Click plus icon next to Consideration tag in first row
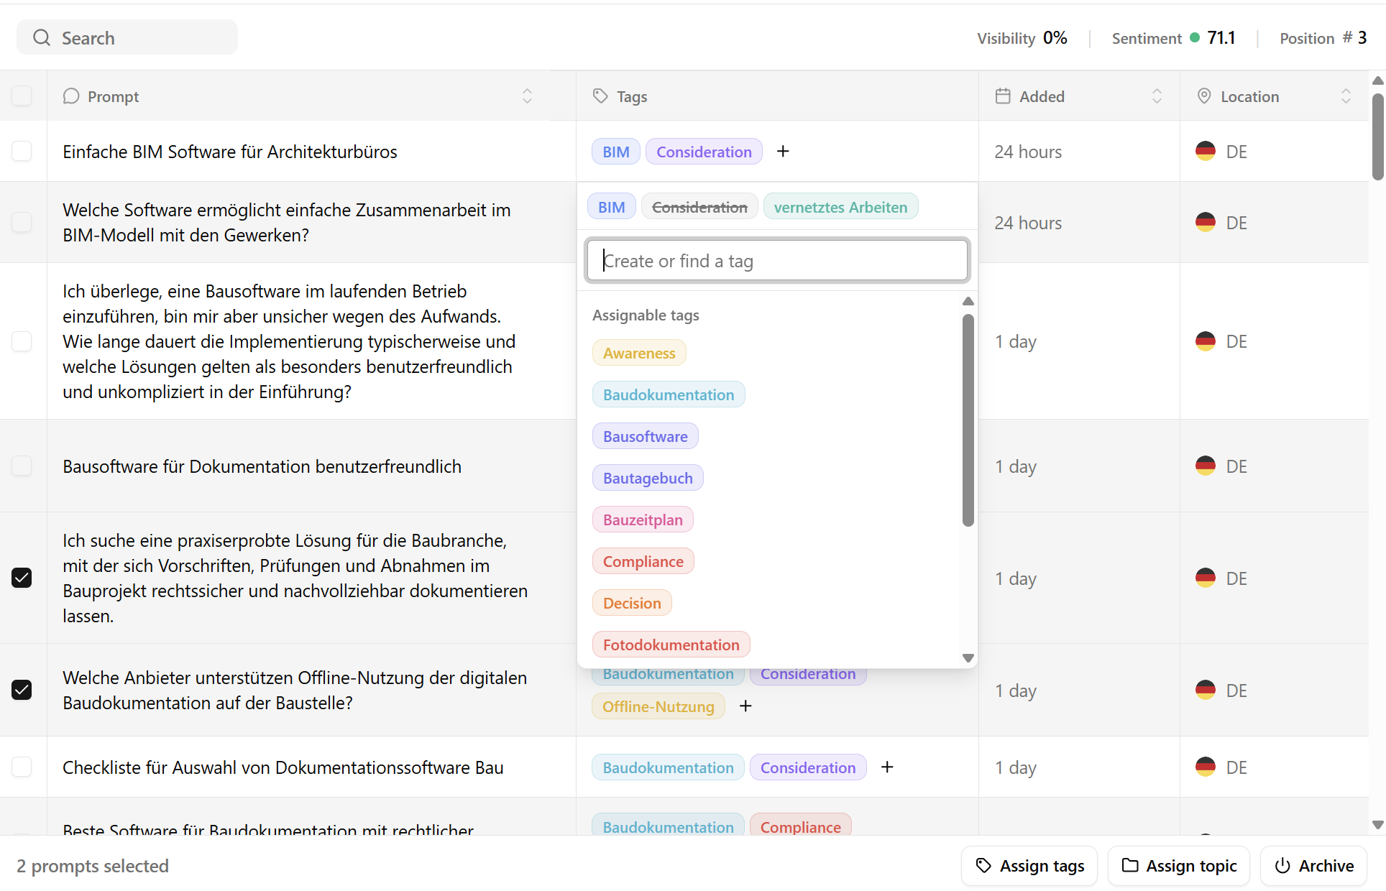Viewport: 1386px width, 891px height. 783,152
